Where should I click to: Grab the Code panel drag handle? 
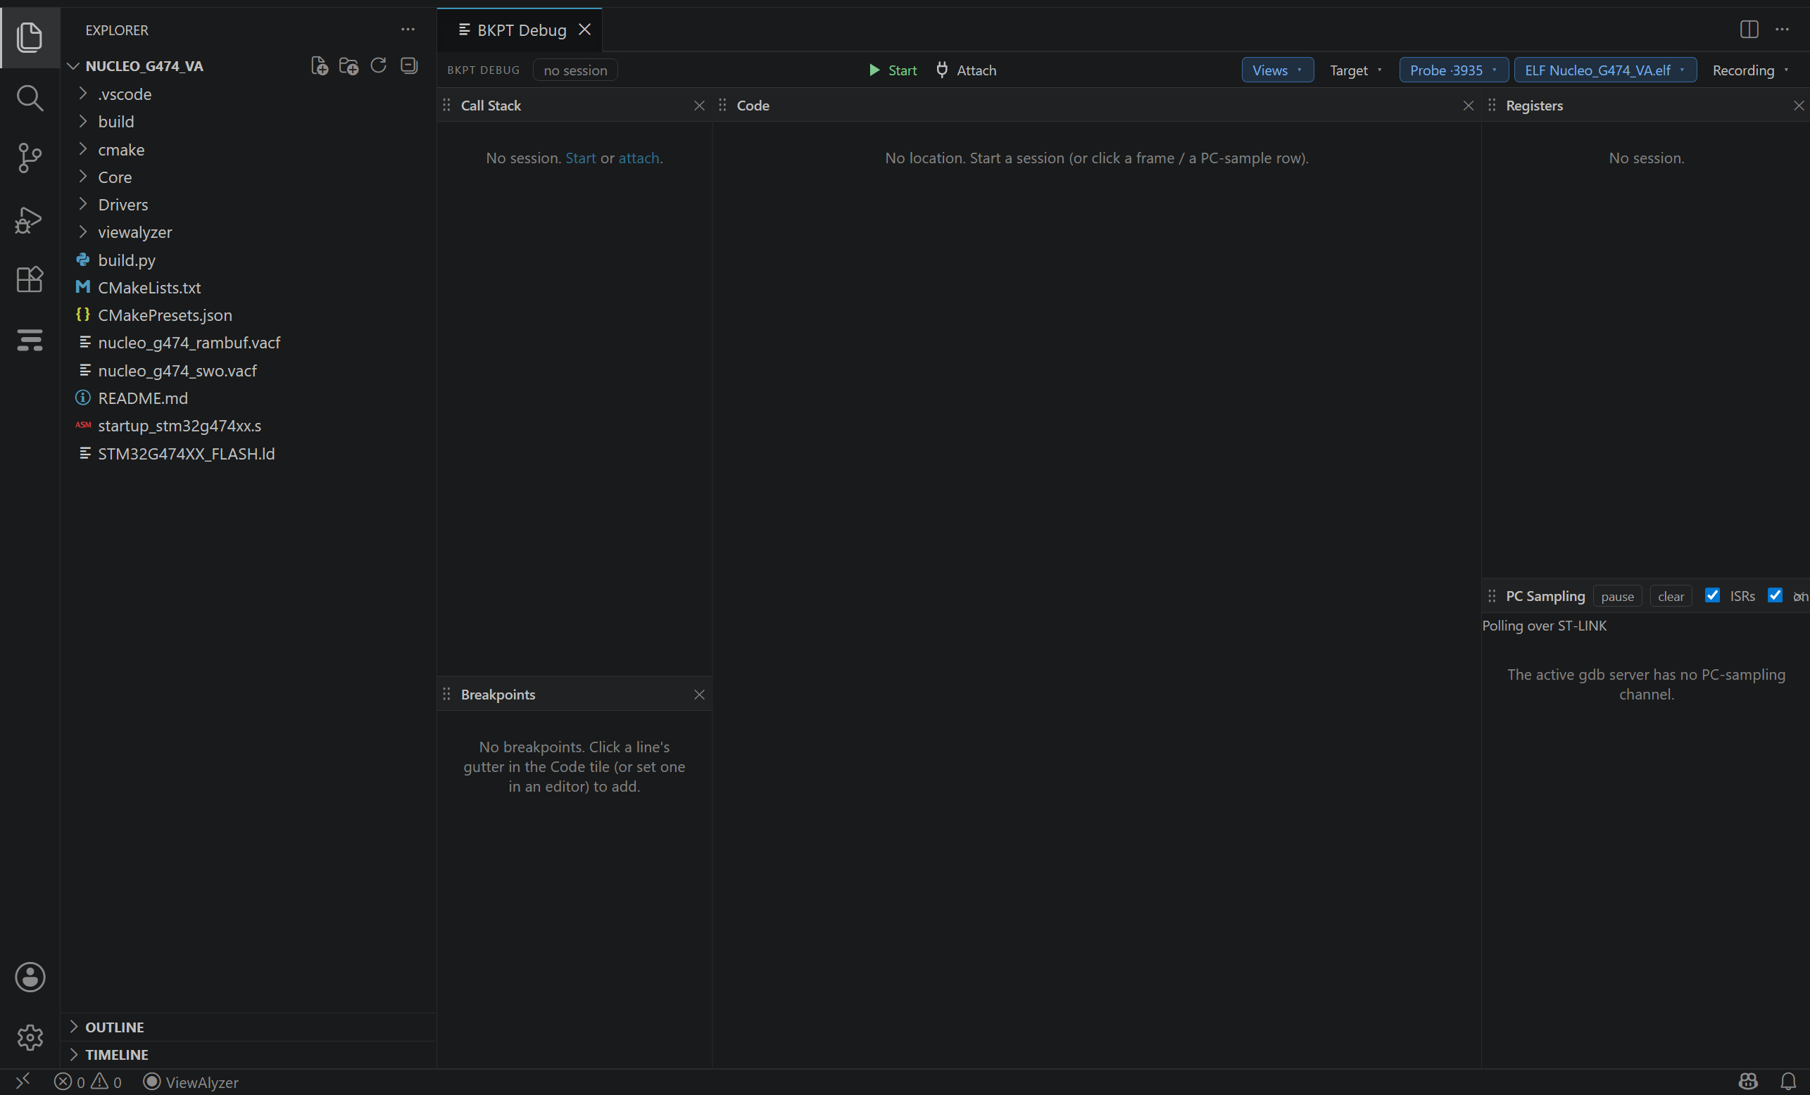pyautogui.click(x=723, y=106)
